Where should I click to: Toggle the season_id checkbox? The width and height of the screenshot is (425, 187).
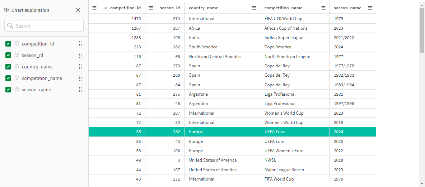tap(8, 55)
